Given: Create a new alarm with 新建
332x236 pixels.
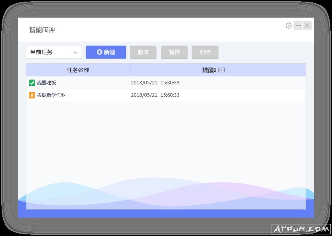Looking at the screenshot, I should (x=106, y=52).
